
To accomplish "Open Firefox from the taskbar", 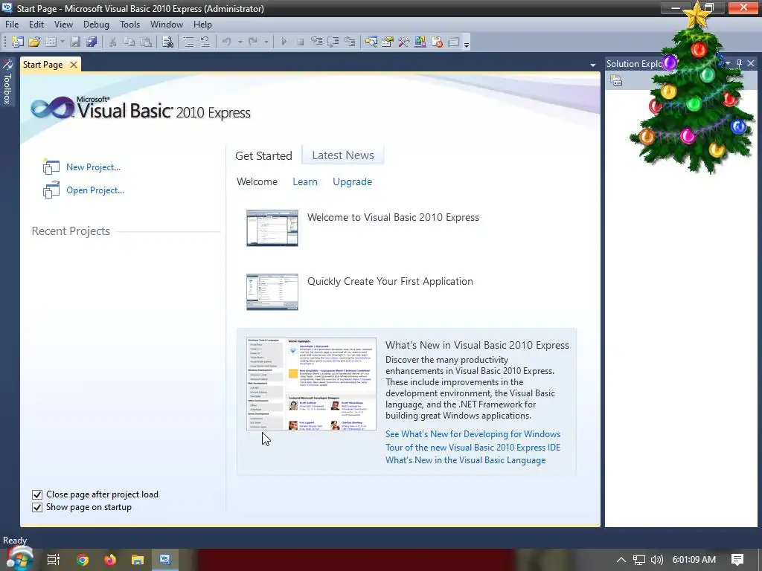I will tap(110, 560).
